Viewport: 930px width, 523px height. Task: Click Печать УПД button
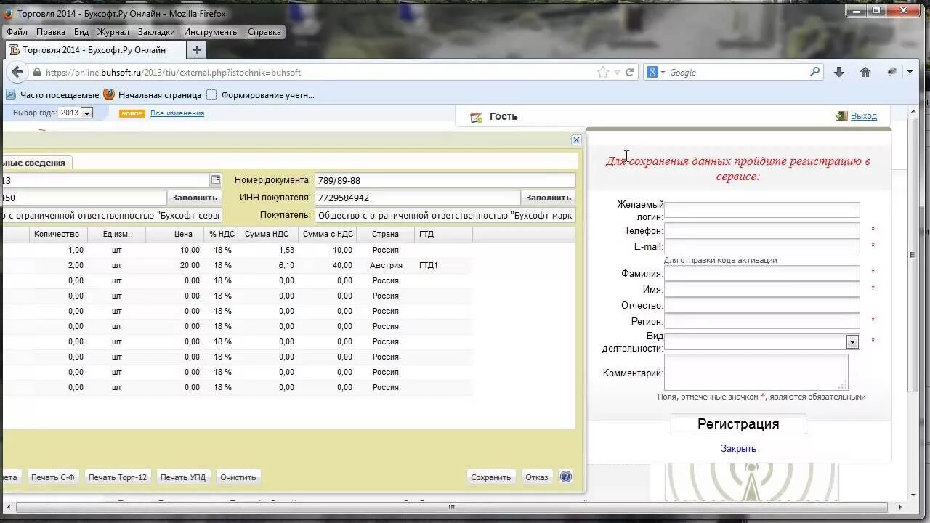tap(183, 477)
